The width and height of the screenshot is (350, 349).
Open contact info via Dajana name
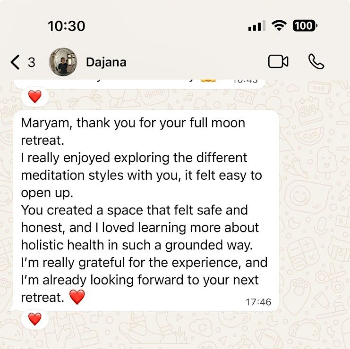point(106,62)
